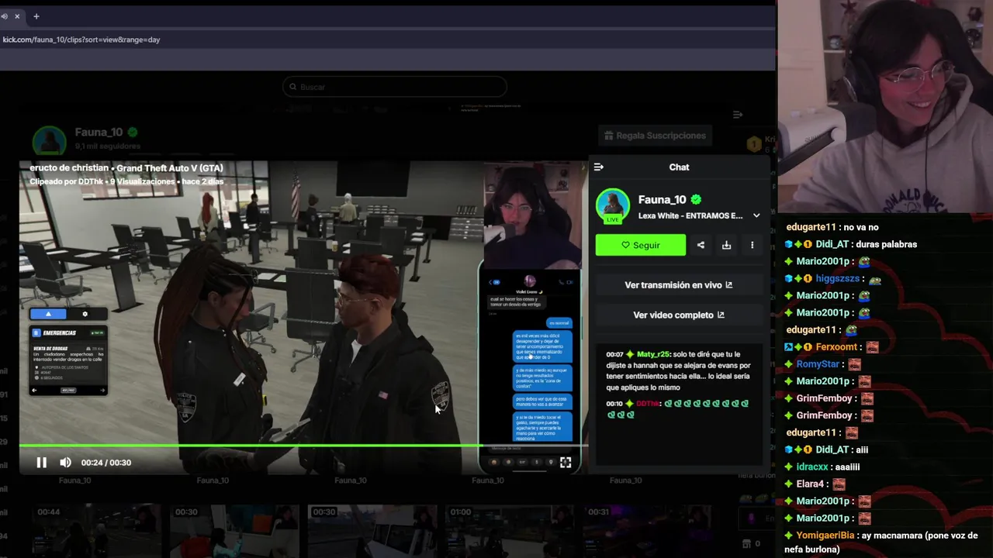
Task: Click the Buscar search field
Action: point(395,87)
